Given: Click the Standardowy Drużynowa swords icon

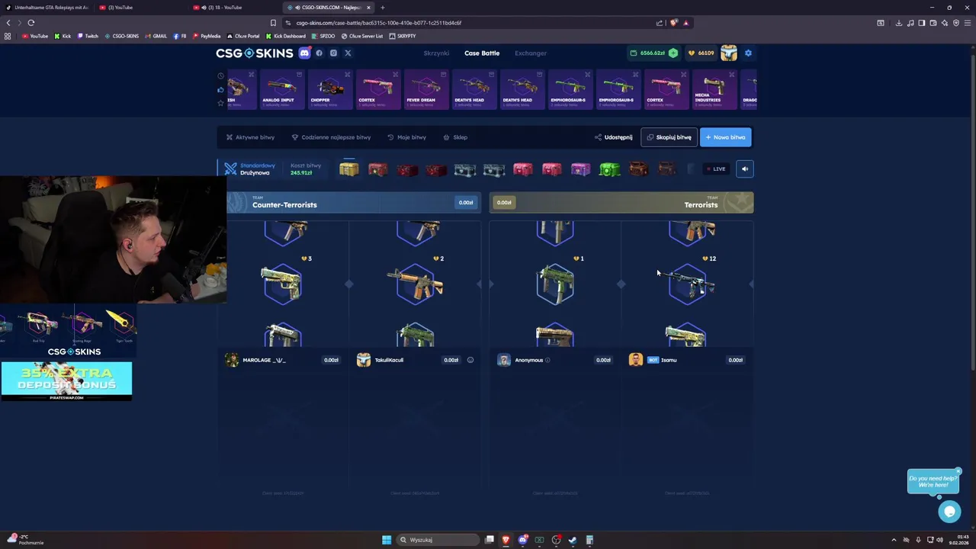Looking at the screenshot, I should tap(230, 169).
